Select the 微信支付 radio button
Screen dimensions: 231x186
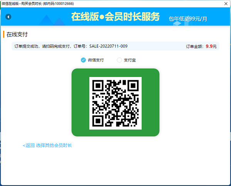pyautogui.click(x=83, y=60)
